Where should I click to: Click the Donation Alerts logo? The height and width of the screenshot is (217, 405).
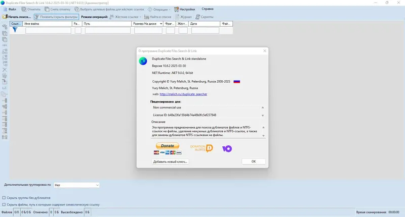[x=201, y=148]
